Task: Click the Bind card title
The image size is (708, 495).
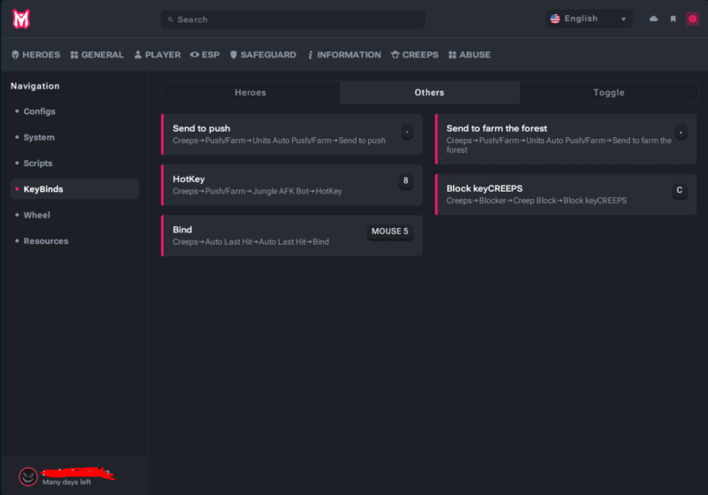Action: (182, 230)
